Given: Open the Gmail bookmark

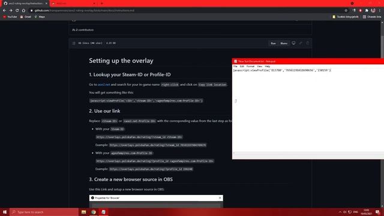Looking at the screenshot, I should coord(26,17).
